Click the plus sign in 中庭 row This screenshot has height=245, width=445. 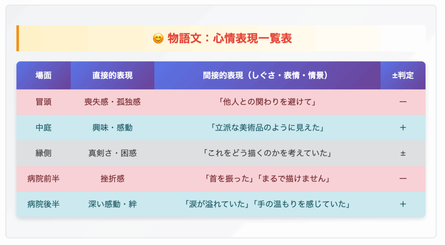tap(403, 128)
